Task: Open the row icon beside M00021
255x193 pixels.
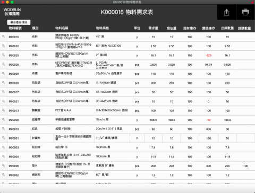Action: coord(3,101)
